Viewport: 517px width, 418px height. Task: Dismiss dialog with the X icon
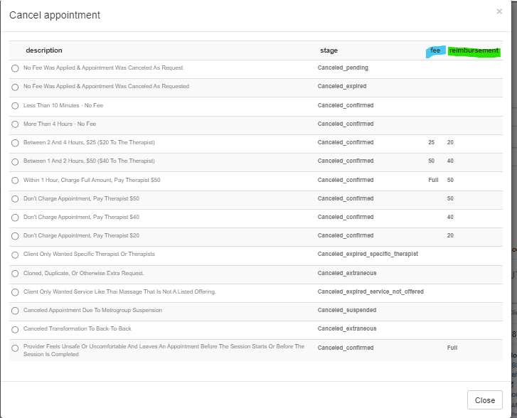[x=499, y=11]
